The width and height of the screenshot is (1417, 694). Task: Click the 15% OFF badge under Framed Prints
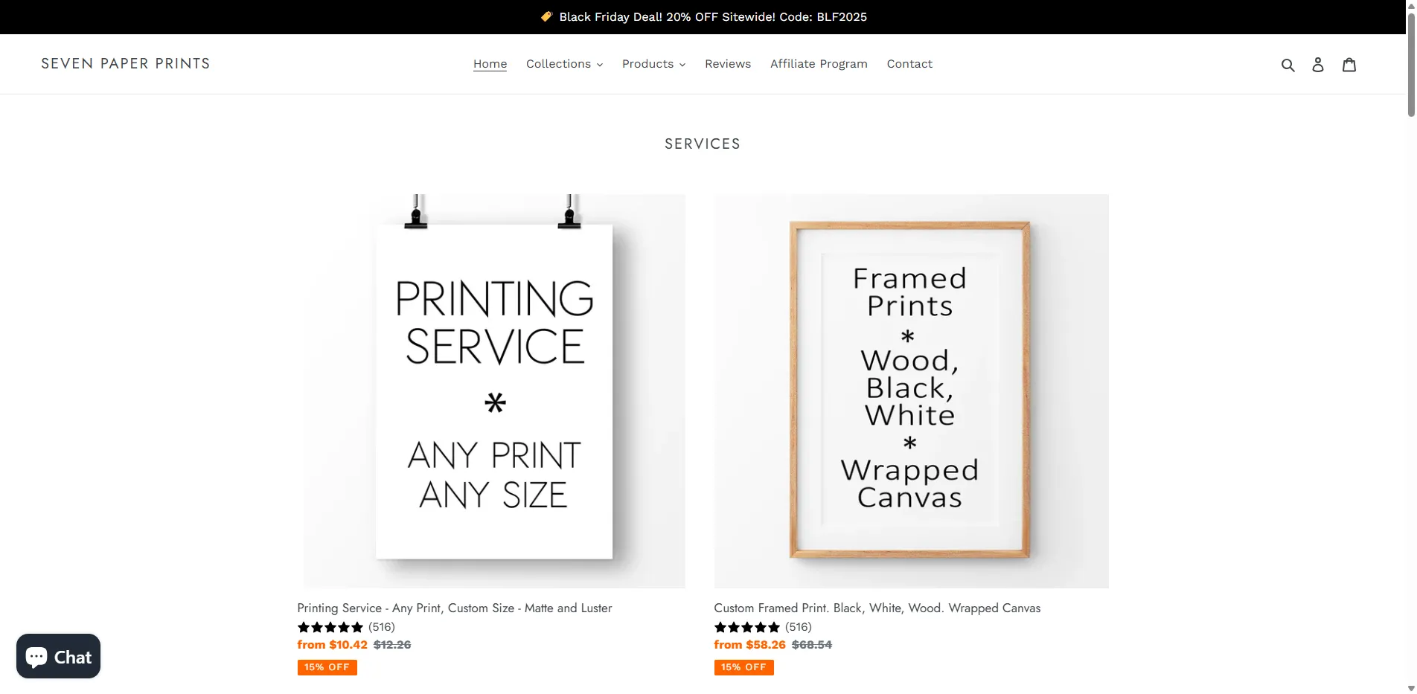tap(743, 667)
